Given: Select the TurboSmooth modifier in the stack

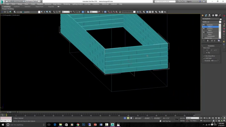Looking at the screenshot, I should click(x=211, y=36).
